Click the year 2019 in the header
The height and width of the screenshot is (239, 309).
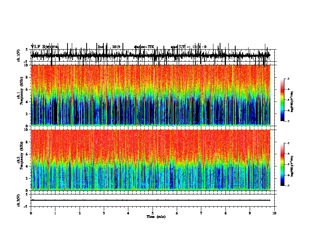point(116,47)
